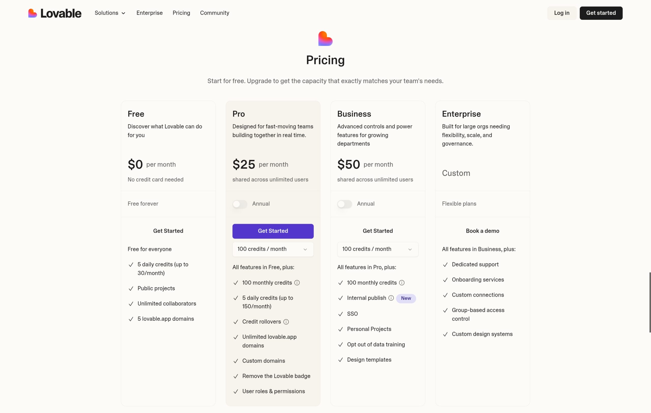Open info tooltip next to Internal publish
The width and height of the screenshot is (651, 413).
click(x=391, y=298)
